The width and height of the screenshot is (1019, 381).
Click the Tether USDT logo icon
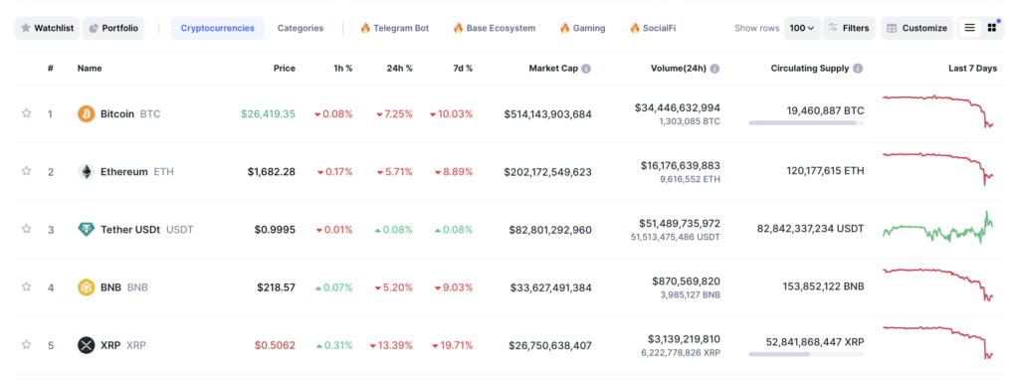coord(86,230)
